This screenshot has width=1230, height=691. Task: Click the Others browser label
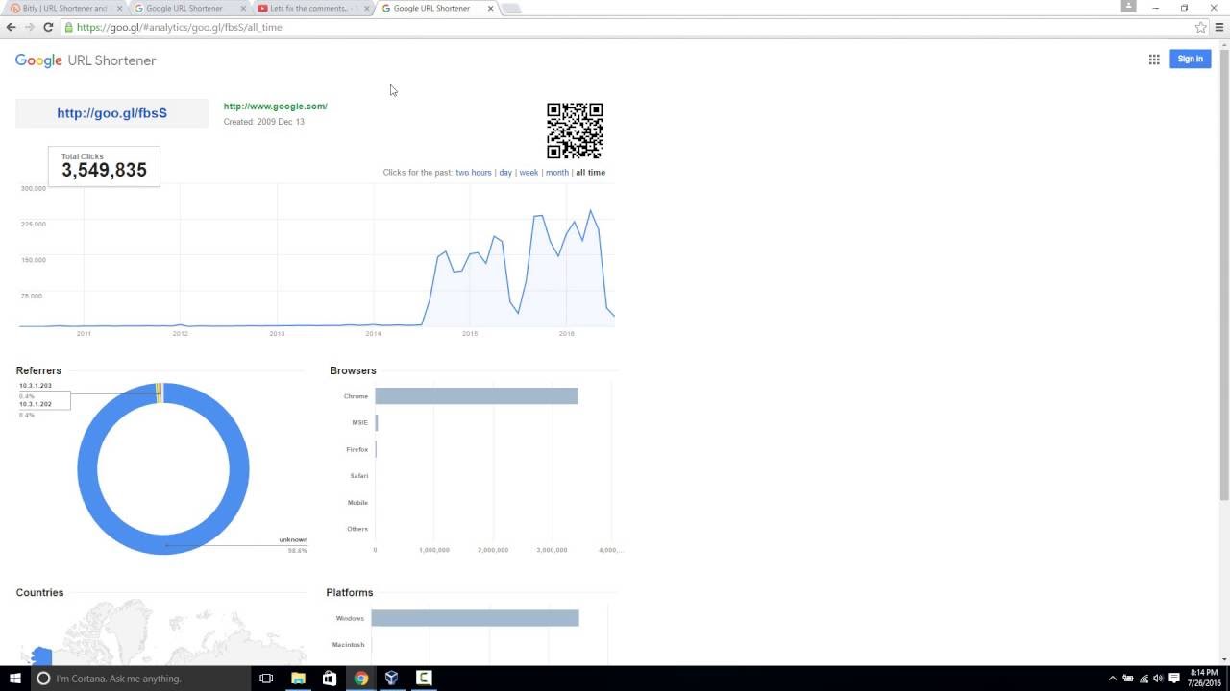[x=357, y=529]
